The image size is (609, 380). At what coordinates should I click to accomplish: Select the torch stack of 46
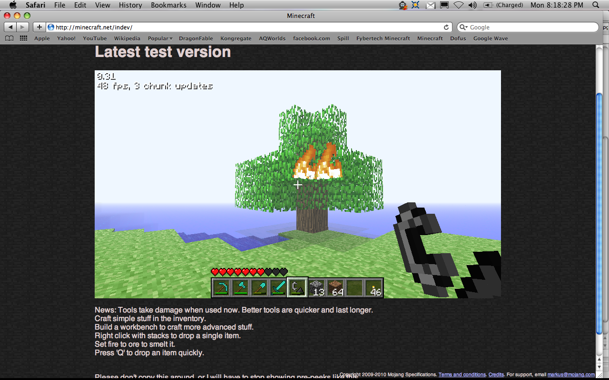pos(373,287)
